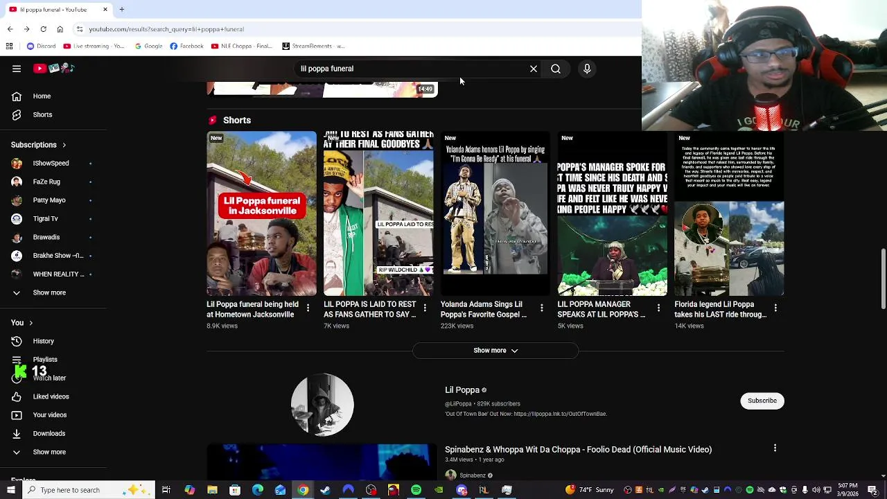Open a new browser tab with the plus button
The width and height of the screenshot is (887, 499).
(x=121, y=10)
